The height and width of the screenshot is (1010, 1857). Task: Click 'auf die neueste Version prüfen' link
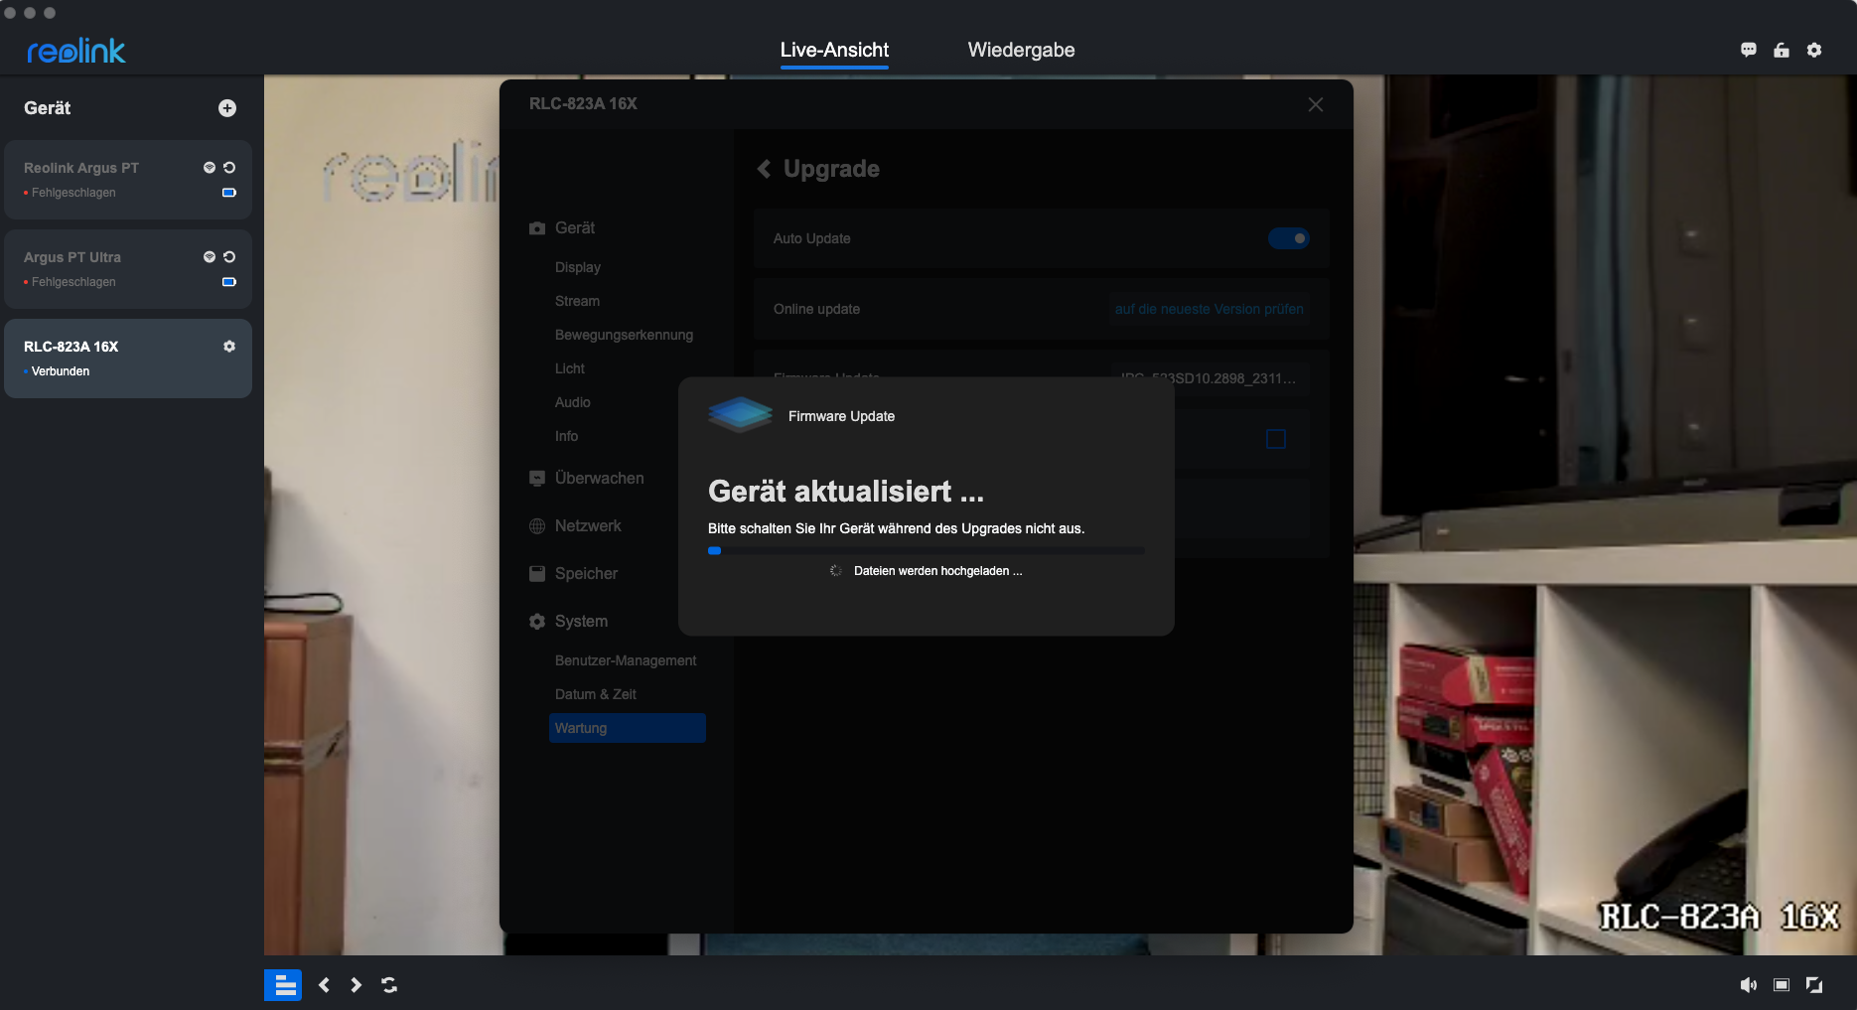[1209, 309]
